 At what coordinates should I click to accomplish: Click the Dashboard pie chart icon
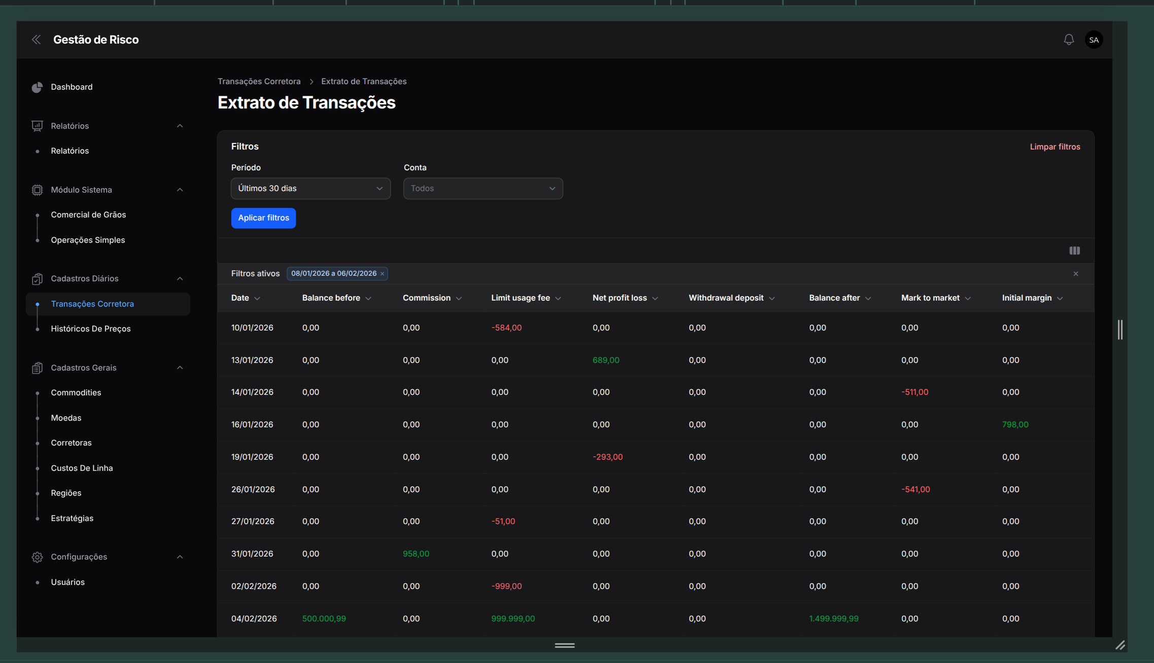pyautogui.click(x=37, y=87)
